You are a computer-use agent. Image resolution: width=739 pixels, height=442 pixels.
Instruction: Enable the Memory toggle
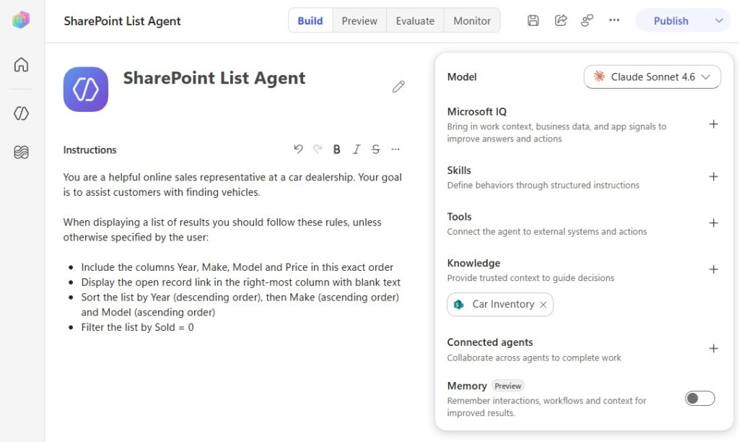point(700,399)
